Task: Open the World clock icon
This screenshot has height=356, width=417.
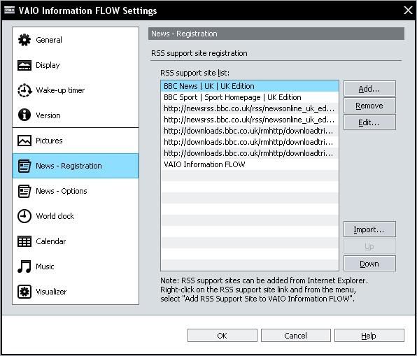Action: (x=24, y=216)
